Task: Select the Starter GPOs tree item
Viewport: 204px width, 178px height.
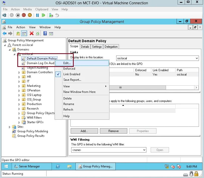Action: click(35, 122)
